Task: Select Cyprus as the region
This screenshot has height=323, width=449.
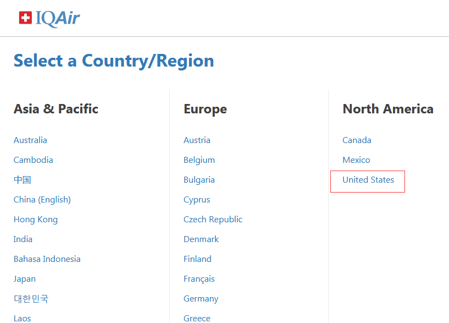Action: pos(197,200)
